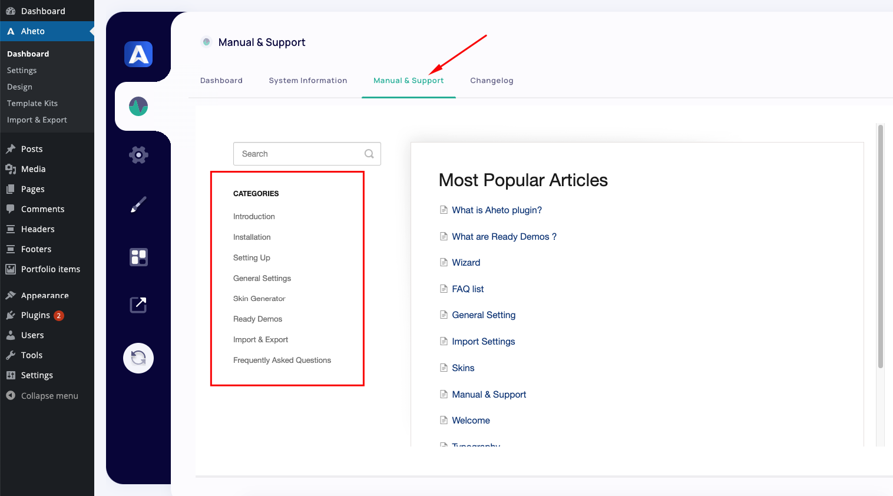Image resolution: width=893 pixels, height=496 pixels.
Task: Open the brush design icon in Aheto sidebar
Action: tap(138, 205)
